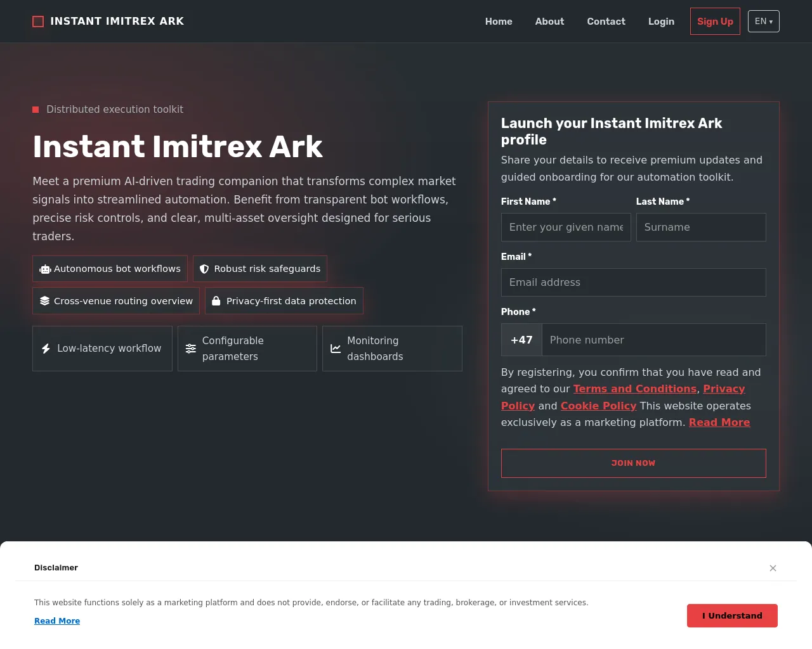Open the About page from navigation
Screen dimensions: 812x649
549,22
